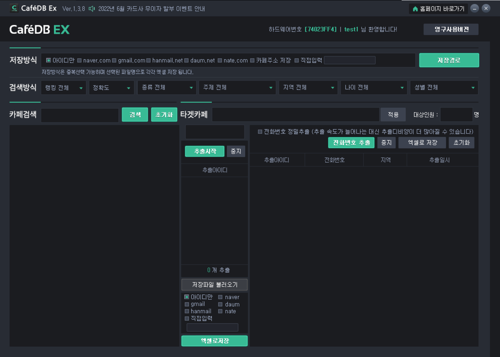This screenshot has height=357, width=500.
Task: Enable the hanmail.net save option
Action: (148, 60)
